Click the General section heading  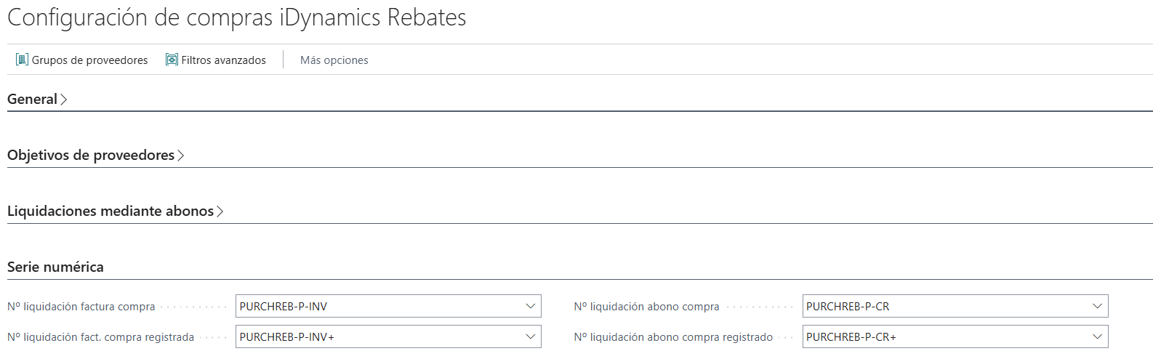[x=32, y=100]
